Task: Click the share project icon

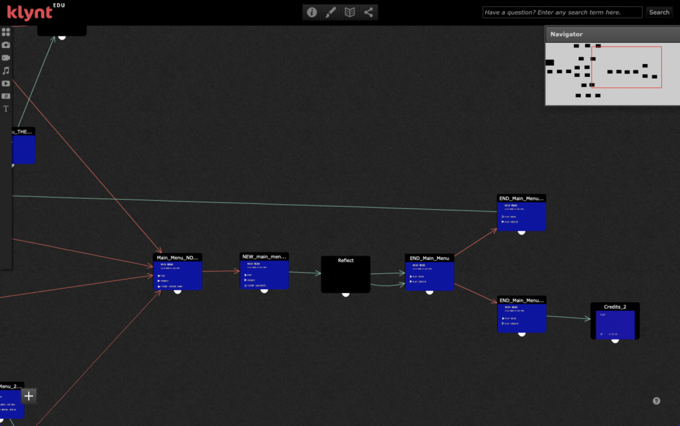Action: pos(369,13)
